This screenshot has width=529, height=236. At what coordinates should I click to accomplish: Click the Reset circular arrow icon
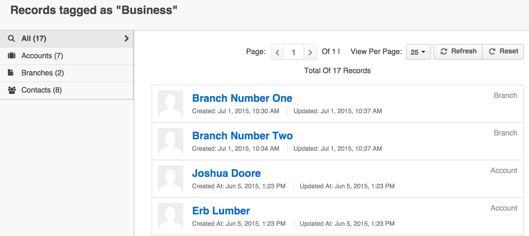tap(492, 52)
